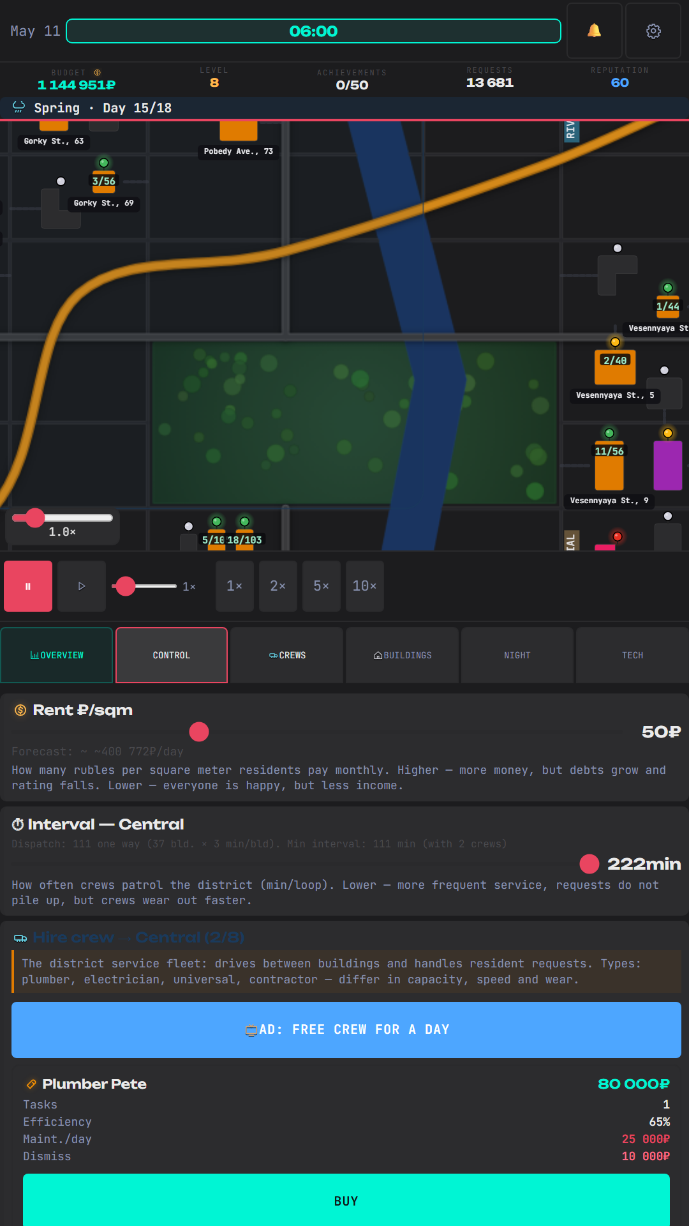Click the Maint./day 25 000₽ row
The image size is (689, 1226).
[x=346, y=1139]
